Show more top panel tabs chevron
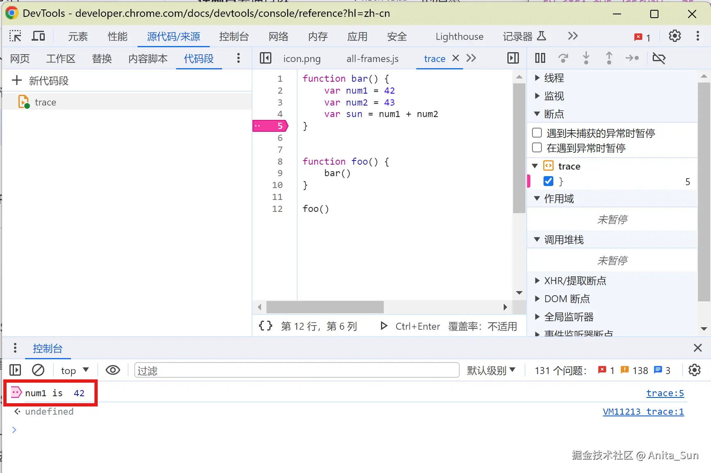Viewport: 711px width, 473px height. click(x=573, y=36)
